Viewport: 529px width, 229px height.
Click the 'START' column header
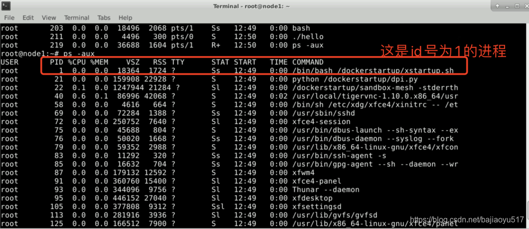click(x=245, y=62)
